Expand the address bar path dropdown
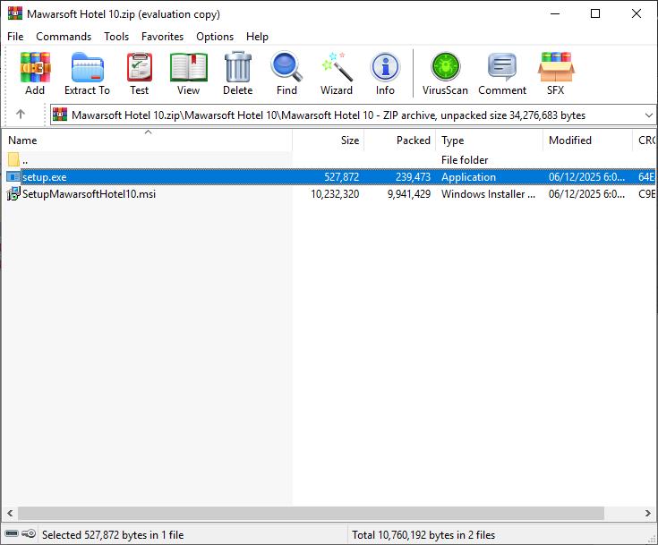The height and width of the screenshot is (545, 658). 648,115
